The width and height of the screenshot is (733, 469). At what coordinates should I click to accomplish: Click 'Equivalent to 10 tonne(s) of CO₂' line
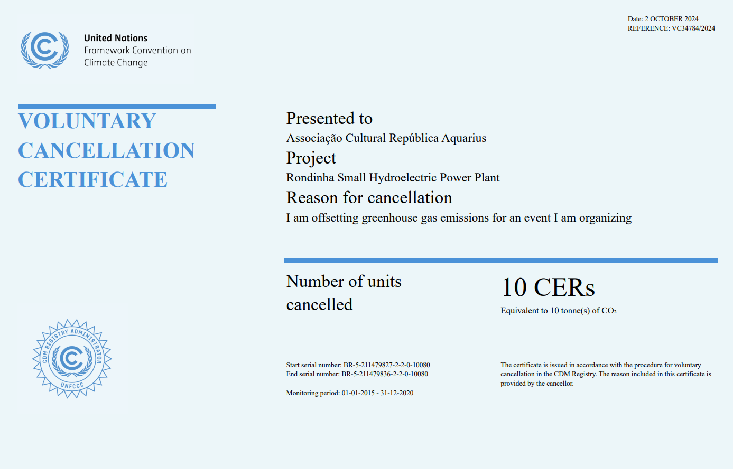[x=559, y=311]
